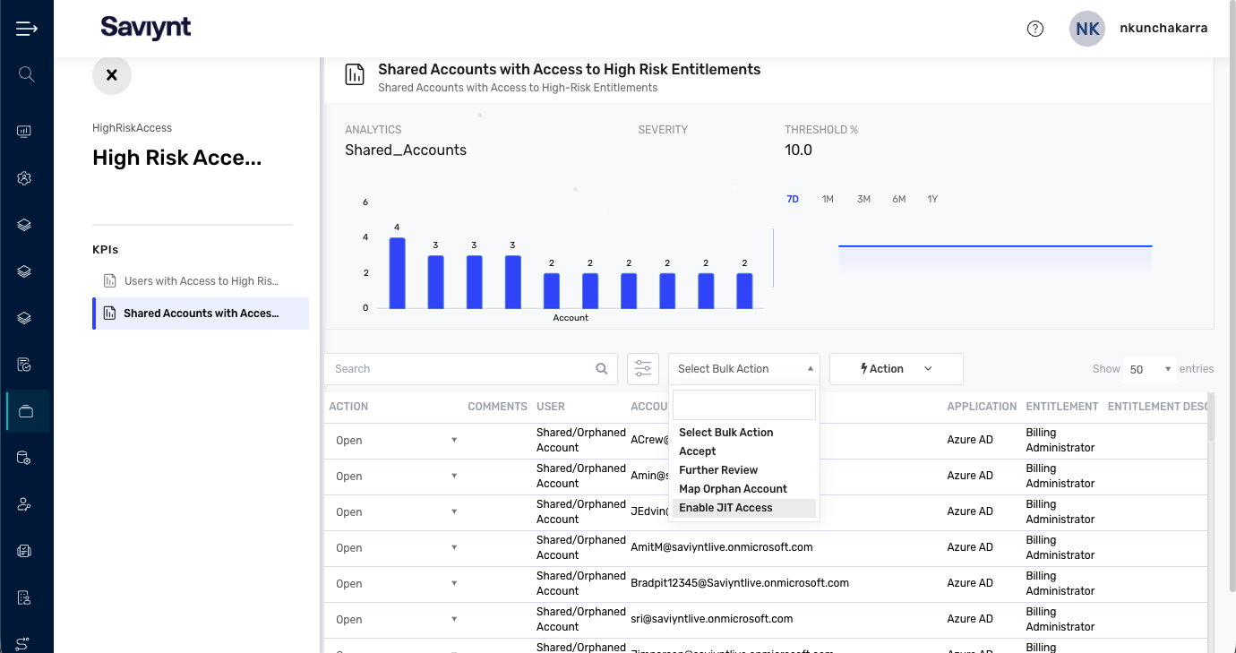Click the tallest bar in Account chart

(x=397, y=273)
